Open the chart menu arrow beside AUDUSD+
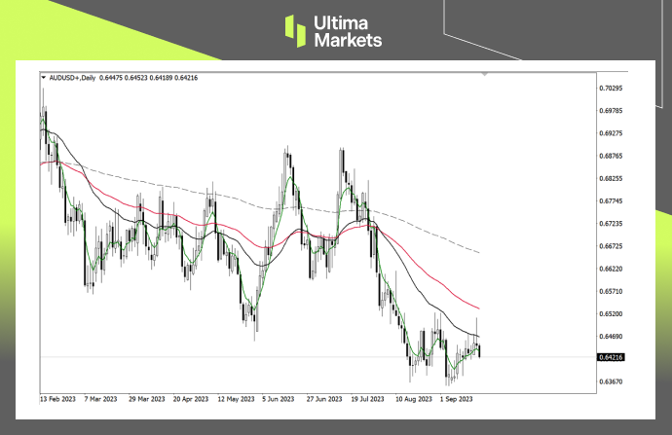 [x=42, y=76]
